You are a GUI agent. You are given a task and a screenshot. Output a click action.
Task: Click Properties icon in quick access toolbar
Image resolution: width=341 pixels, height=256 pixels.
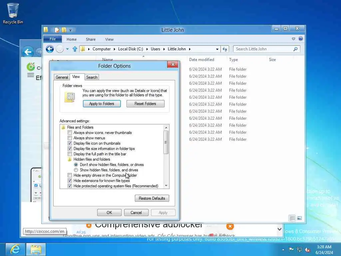tap(57, 30)
